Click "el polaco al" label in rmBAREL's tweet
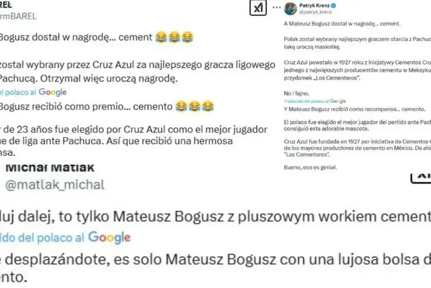The width and height of the screenshot is (431, 288). [x=18, y=92]
